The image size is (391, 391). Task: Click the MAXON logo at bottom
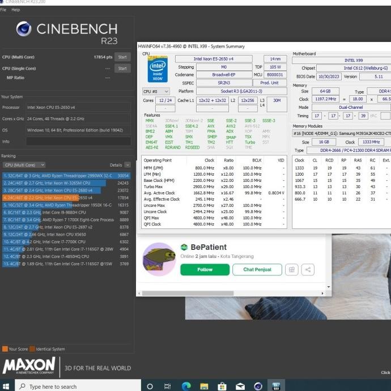pyautogui.click(x=29, y=365)
